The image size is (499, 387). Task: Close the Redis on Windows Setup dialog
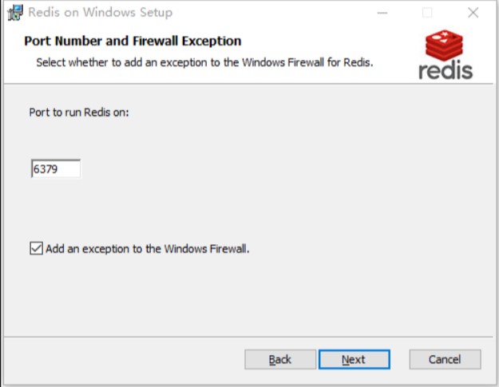[x=473, y=13]
